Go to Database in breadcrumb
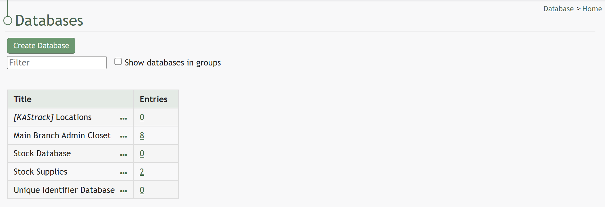605x207 pixels. tap(559, 9)
